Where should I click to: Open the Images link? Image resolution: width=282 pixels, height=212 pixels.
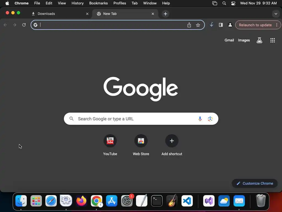tap(244, 40)
